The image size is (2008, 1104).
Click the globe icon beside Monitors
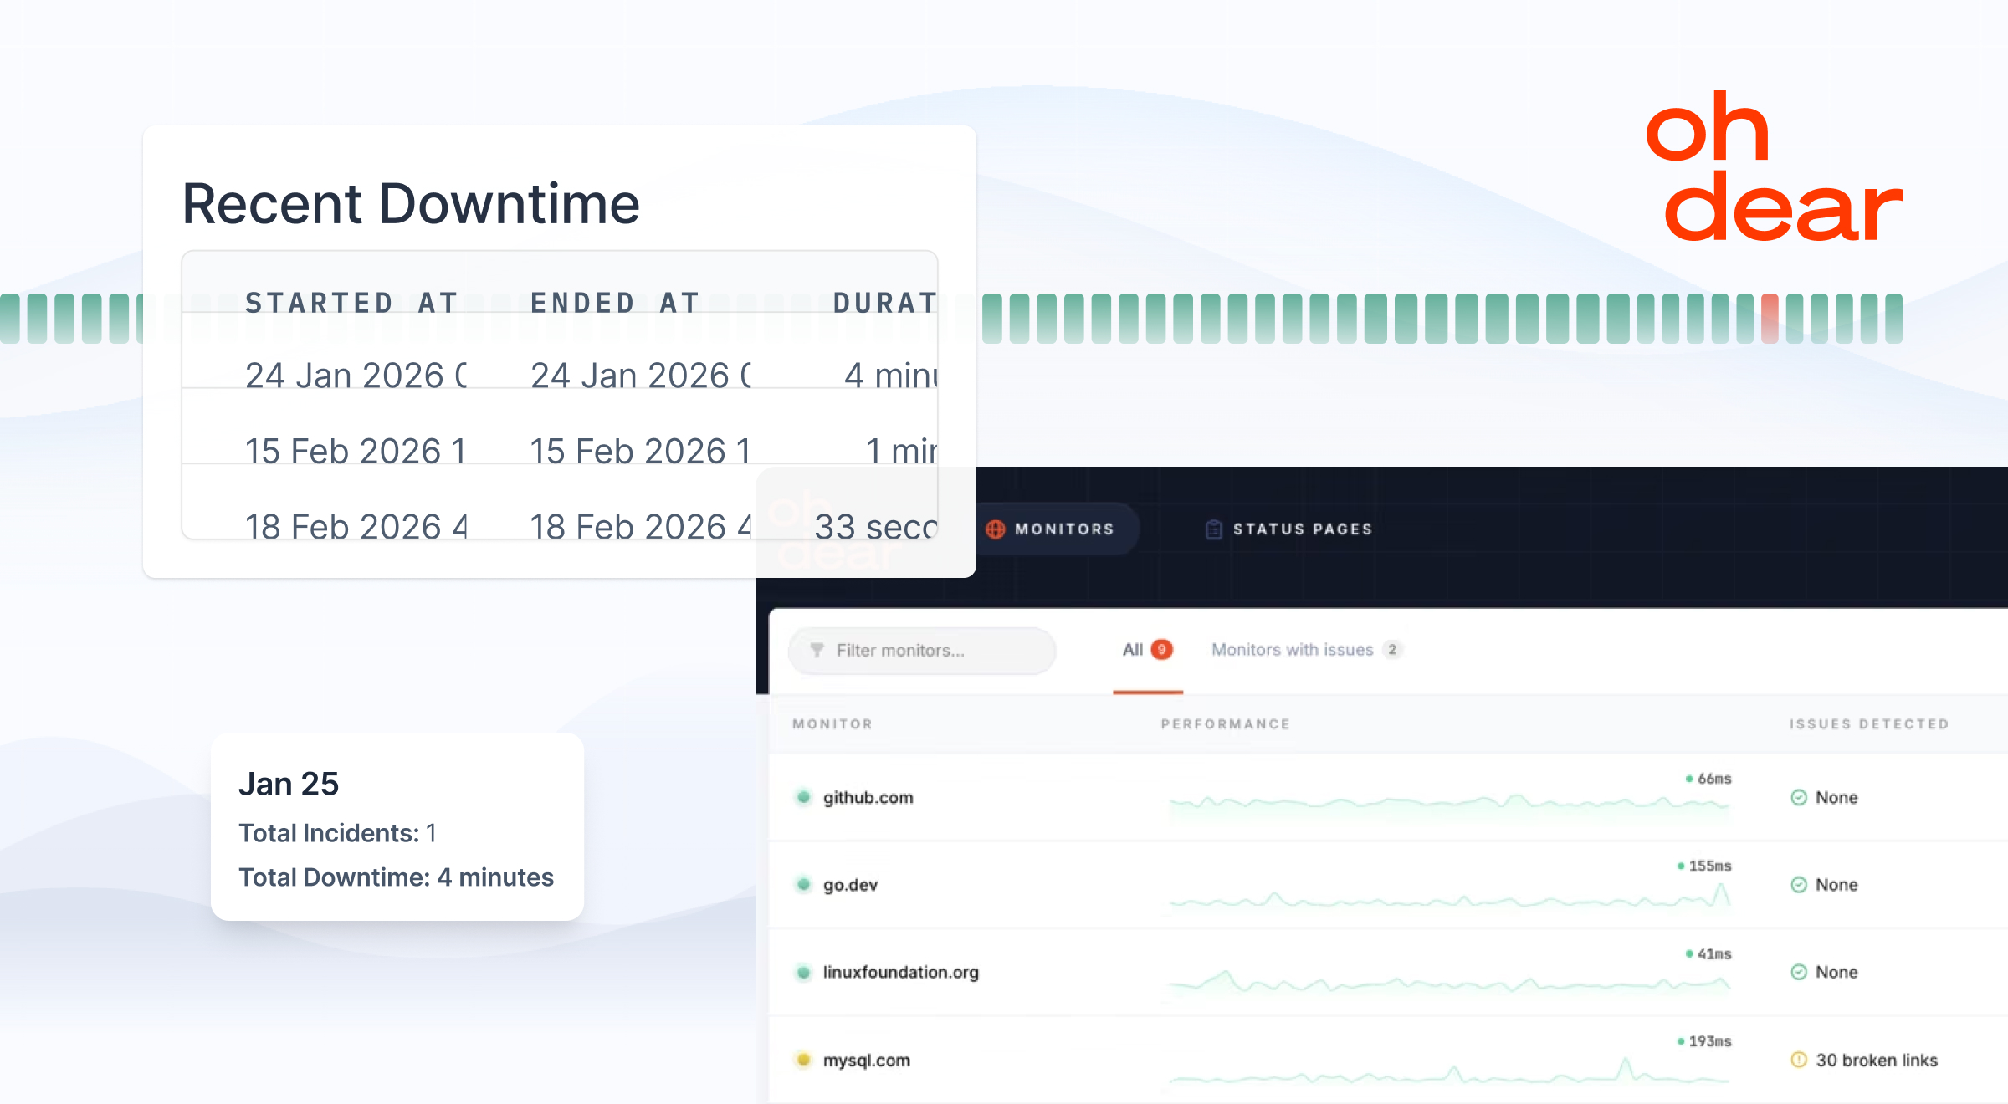[996, 529]
